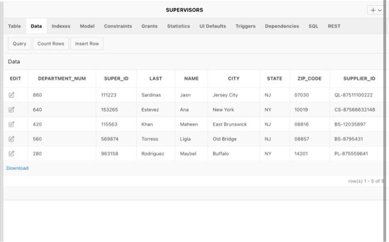Image resolution: width=389 pixels, height=242 pixels.
Task: Select department number 560 cell
Action: point(37,139)
